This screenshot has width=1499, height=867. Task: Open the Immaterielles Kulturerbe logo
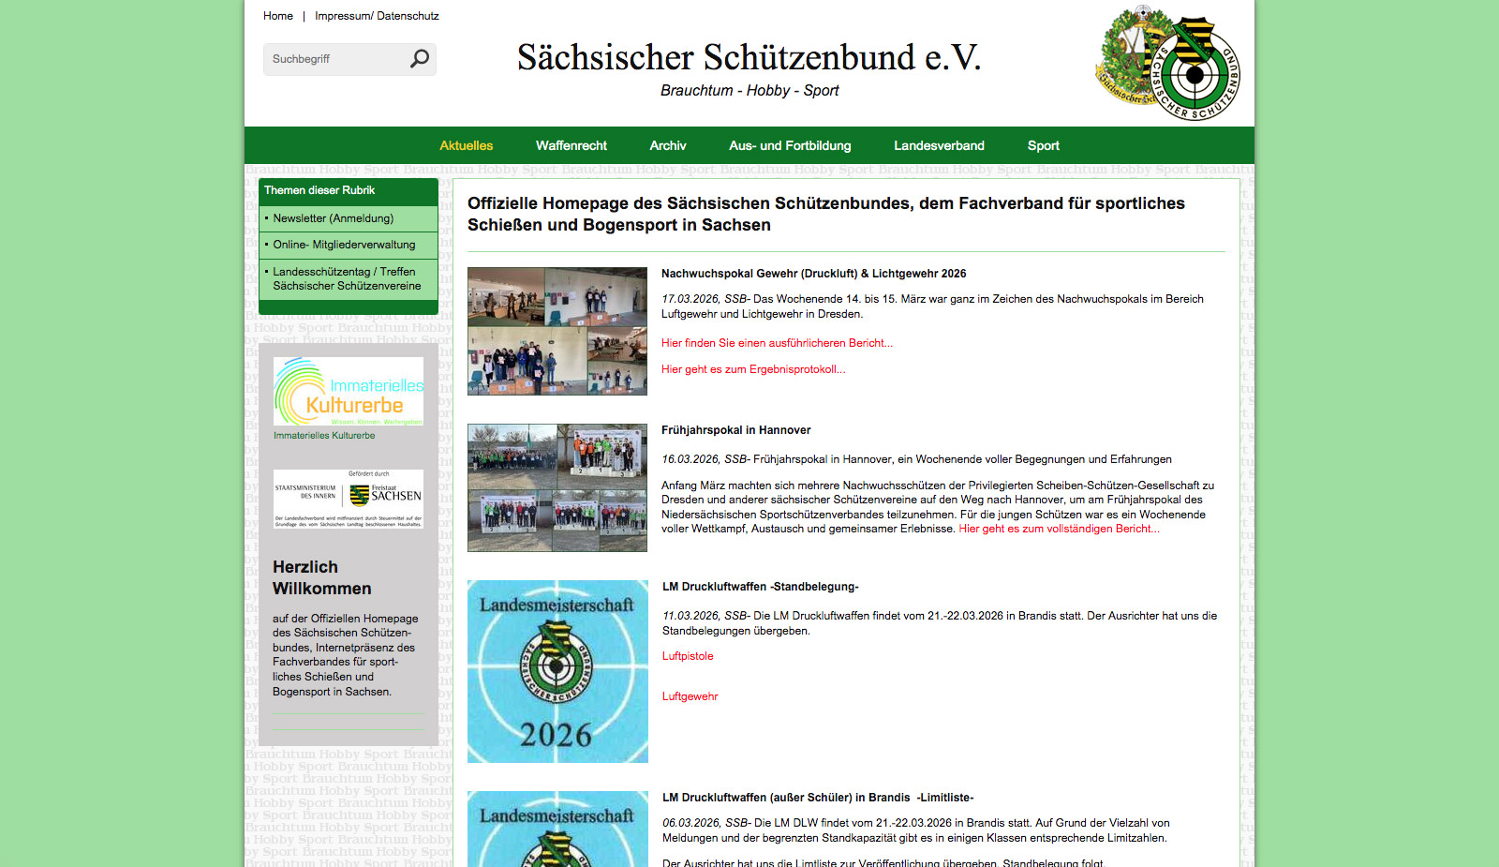[x=348, y=392]
